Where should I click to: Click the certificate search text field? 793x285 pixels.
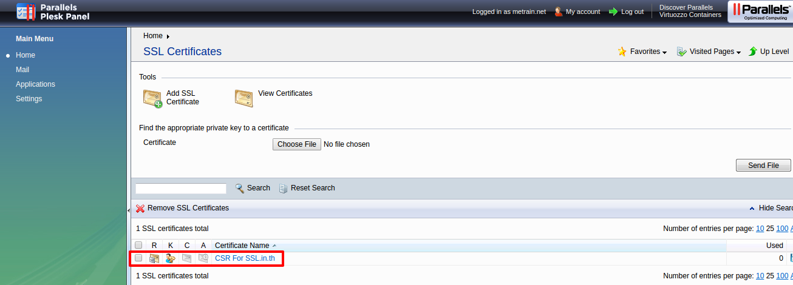click(181, 189)
